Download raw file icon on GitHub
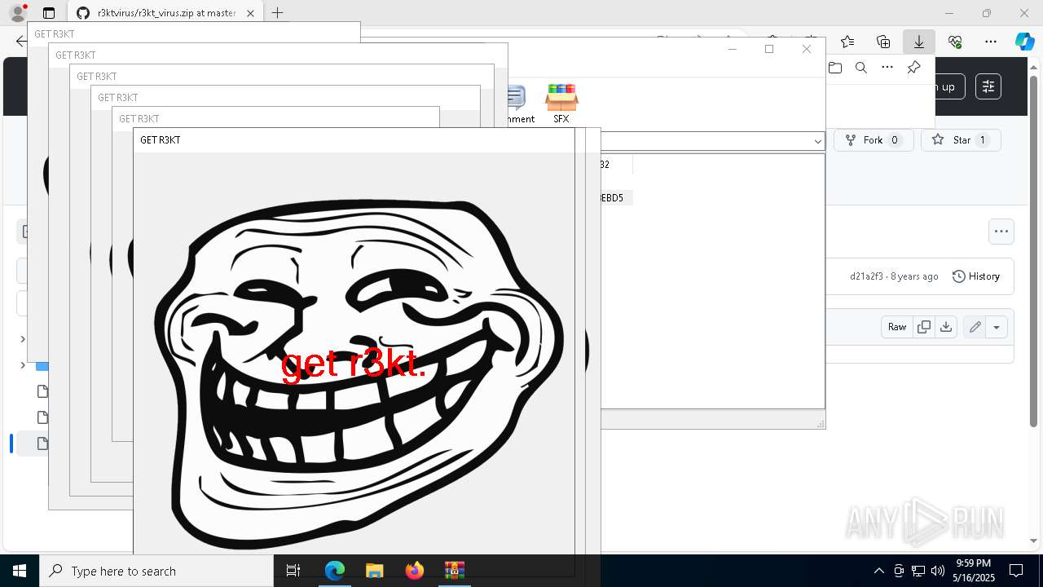Viewport: 1043px width, 587px height. coord(946,327)
